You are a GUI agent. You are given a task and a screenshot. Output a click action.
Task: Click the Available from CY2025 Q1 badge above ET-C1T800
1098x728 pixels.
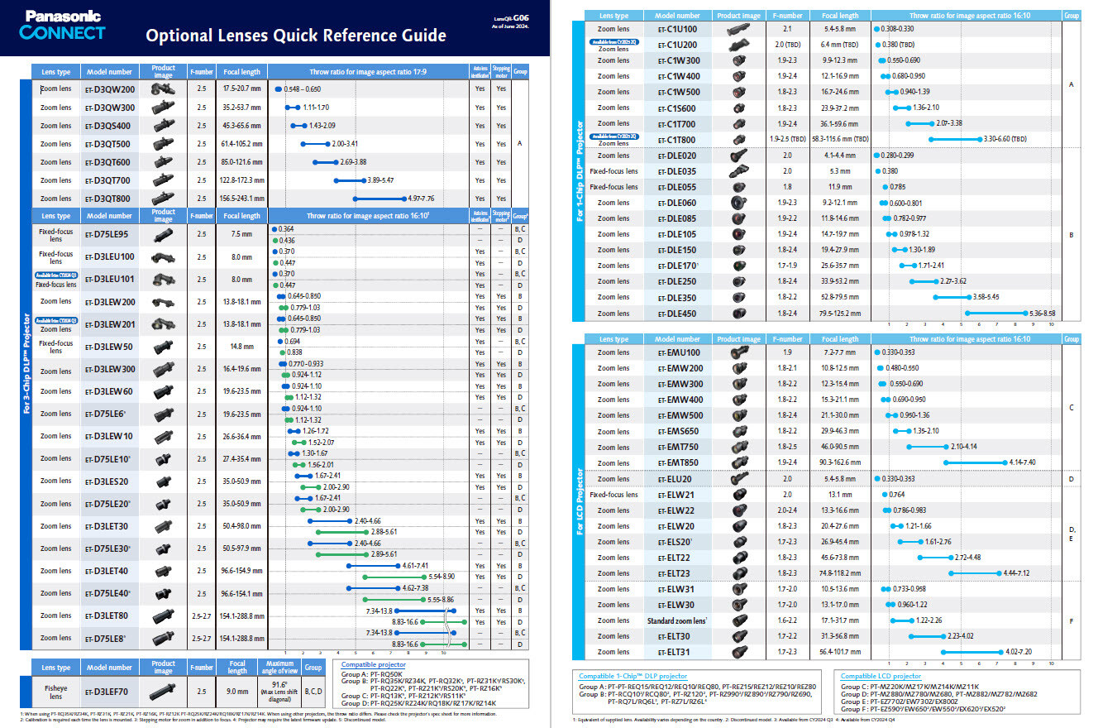tap(614, 136)
